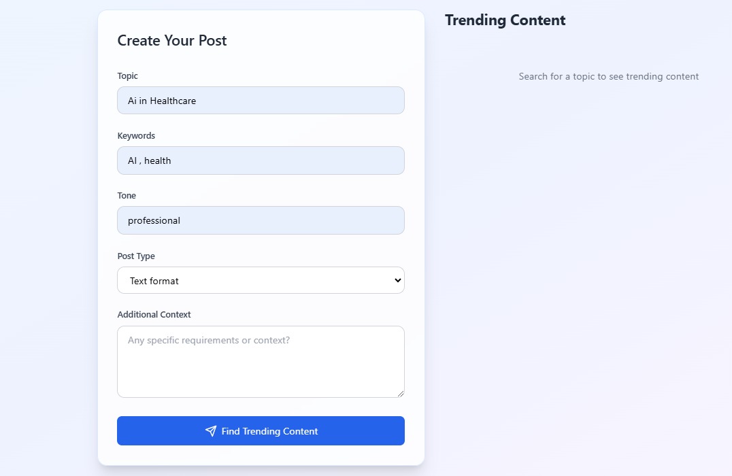The width and height of the screenshot is (732, 476).
Task: Click the 'Create Your Post' heading
Action: (x=172, y=41)
